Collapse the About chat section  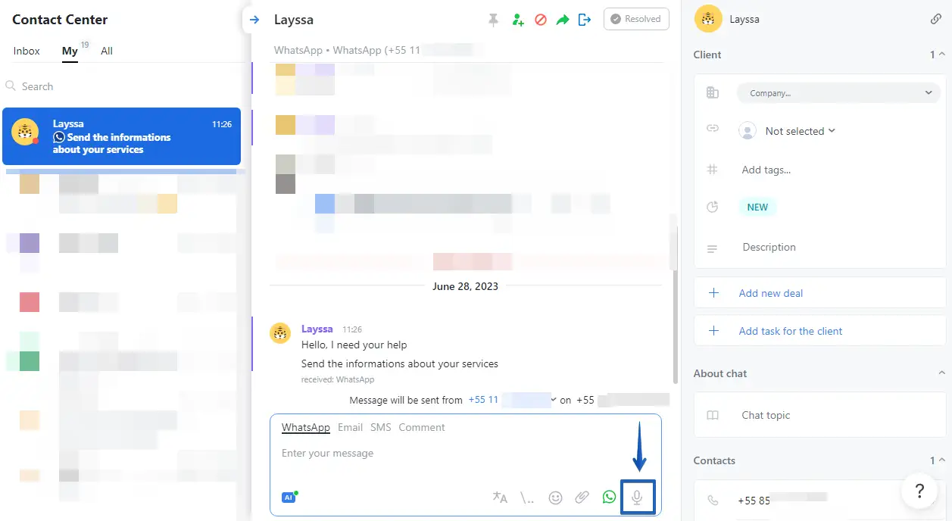tap(941, 373)
